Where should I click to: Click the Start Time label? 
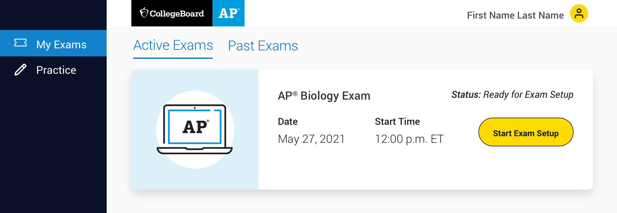[397, 121]
